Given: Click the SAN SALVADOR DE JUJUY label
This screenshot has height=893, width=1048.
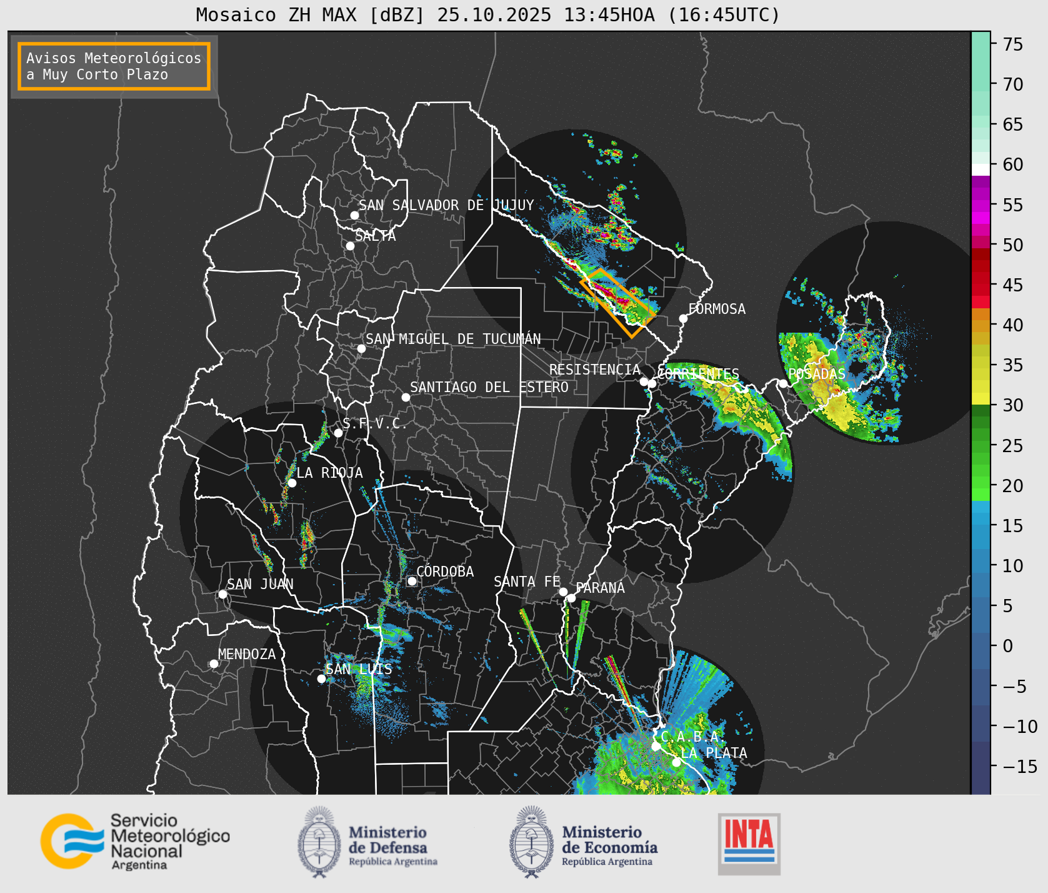Looking at the screenshot, I should click(x=446, y=205).
